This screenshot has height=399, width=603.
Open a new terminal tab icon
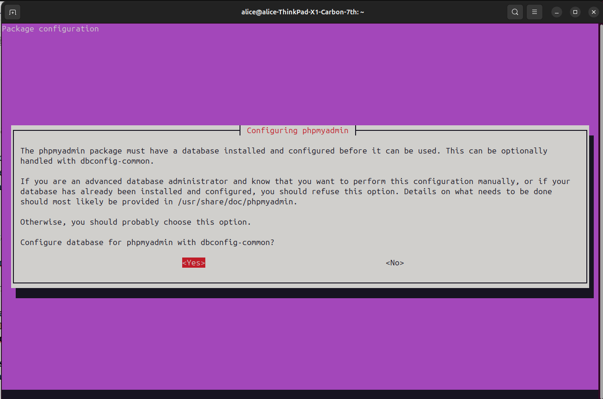point(12,12)
